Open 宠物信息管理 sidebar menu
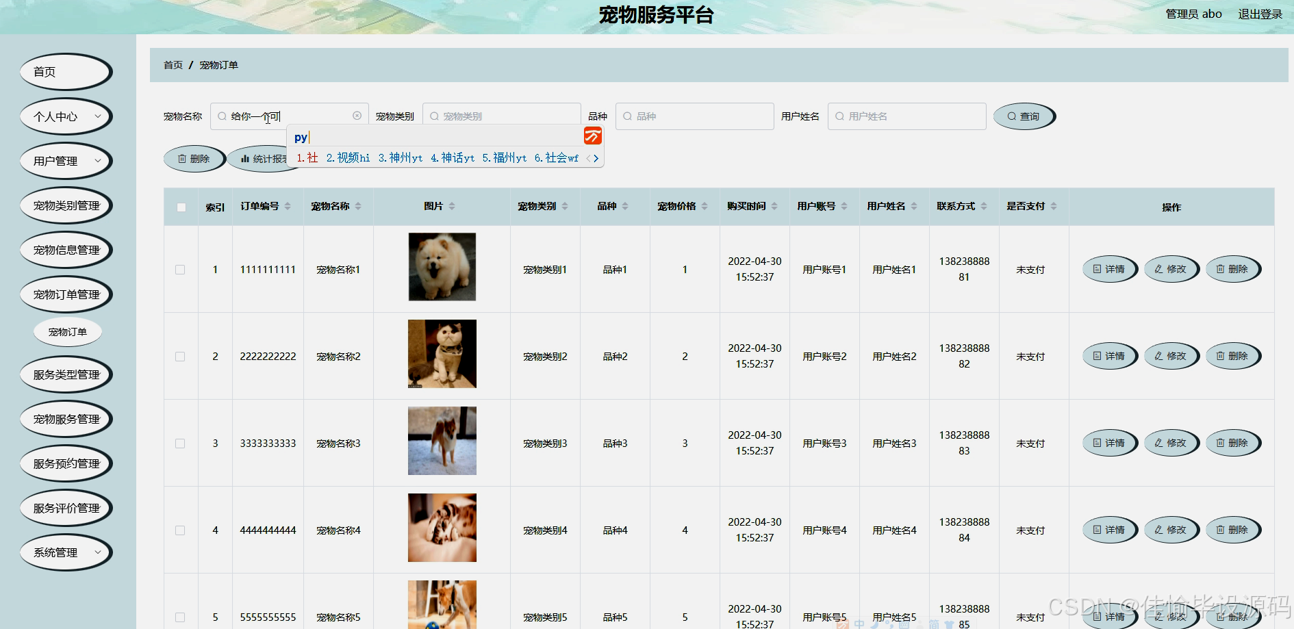The height and width of the screenshot is (629, 1294). tap(66, 250)
